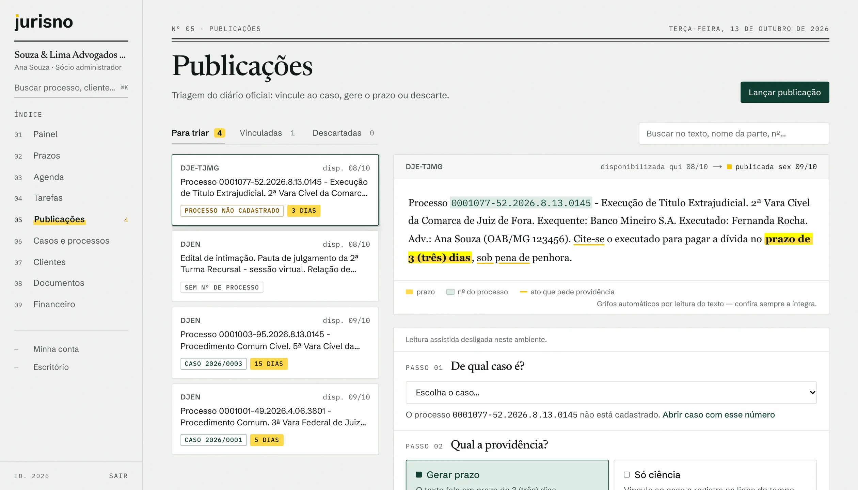Open the Escolha o caso dropdown
Screen dimensions: 858x490
click(x=611, y=392)
